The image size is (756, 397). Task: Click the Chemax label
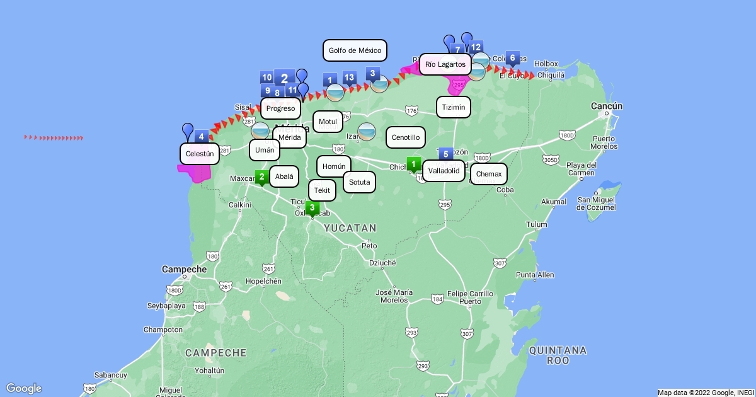tap(489, 174)
